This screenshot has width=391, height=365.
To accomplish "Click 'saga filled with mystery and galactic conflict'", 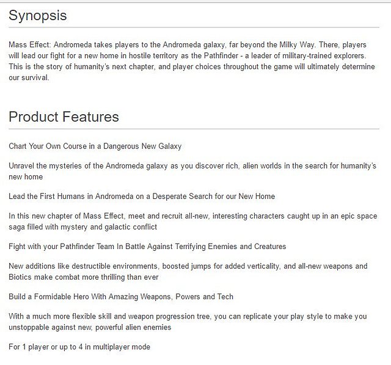I will [83, 227].
